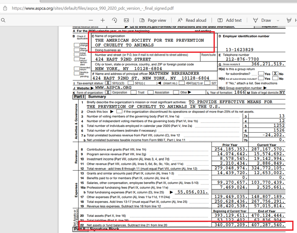The image size is (297, 233).
Task: Check the Association checkbox
Action: pos(150,92)
